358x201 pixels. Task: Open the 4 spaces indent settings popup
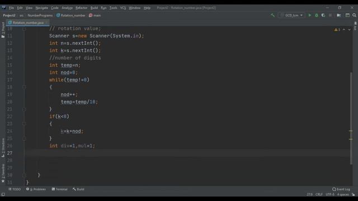point(343,194)
